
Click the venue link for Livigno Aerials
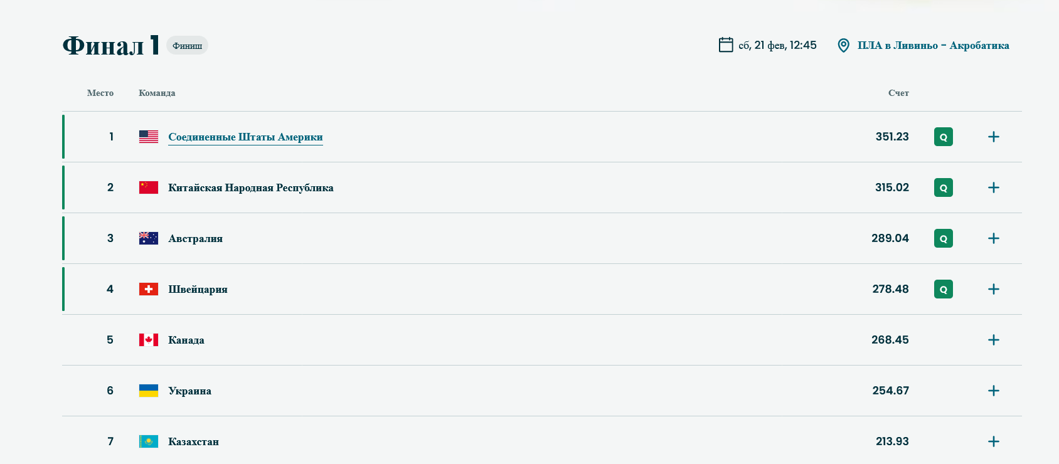(x=933, y=45)
